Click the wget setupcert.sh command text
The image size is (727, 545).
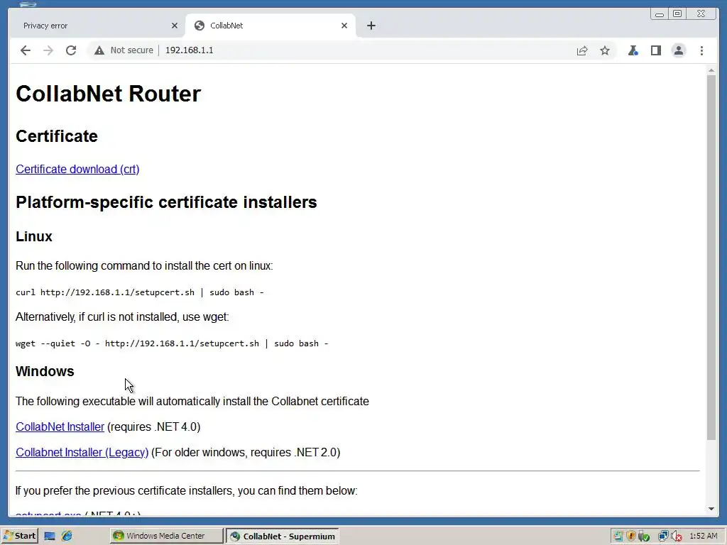(172, 343)
